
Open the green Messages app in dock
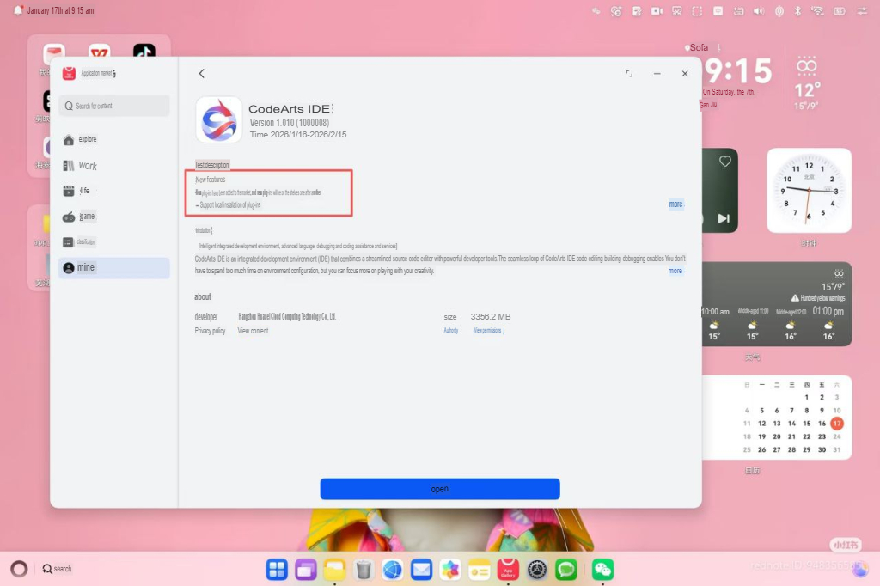click(x=566, y=570)
